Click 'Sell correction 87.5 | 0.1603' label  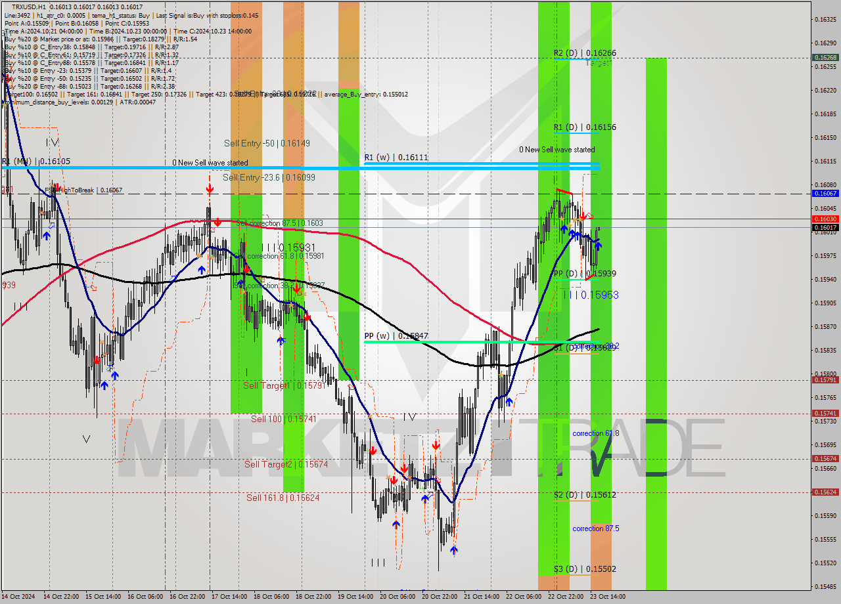click(279, 223)
